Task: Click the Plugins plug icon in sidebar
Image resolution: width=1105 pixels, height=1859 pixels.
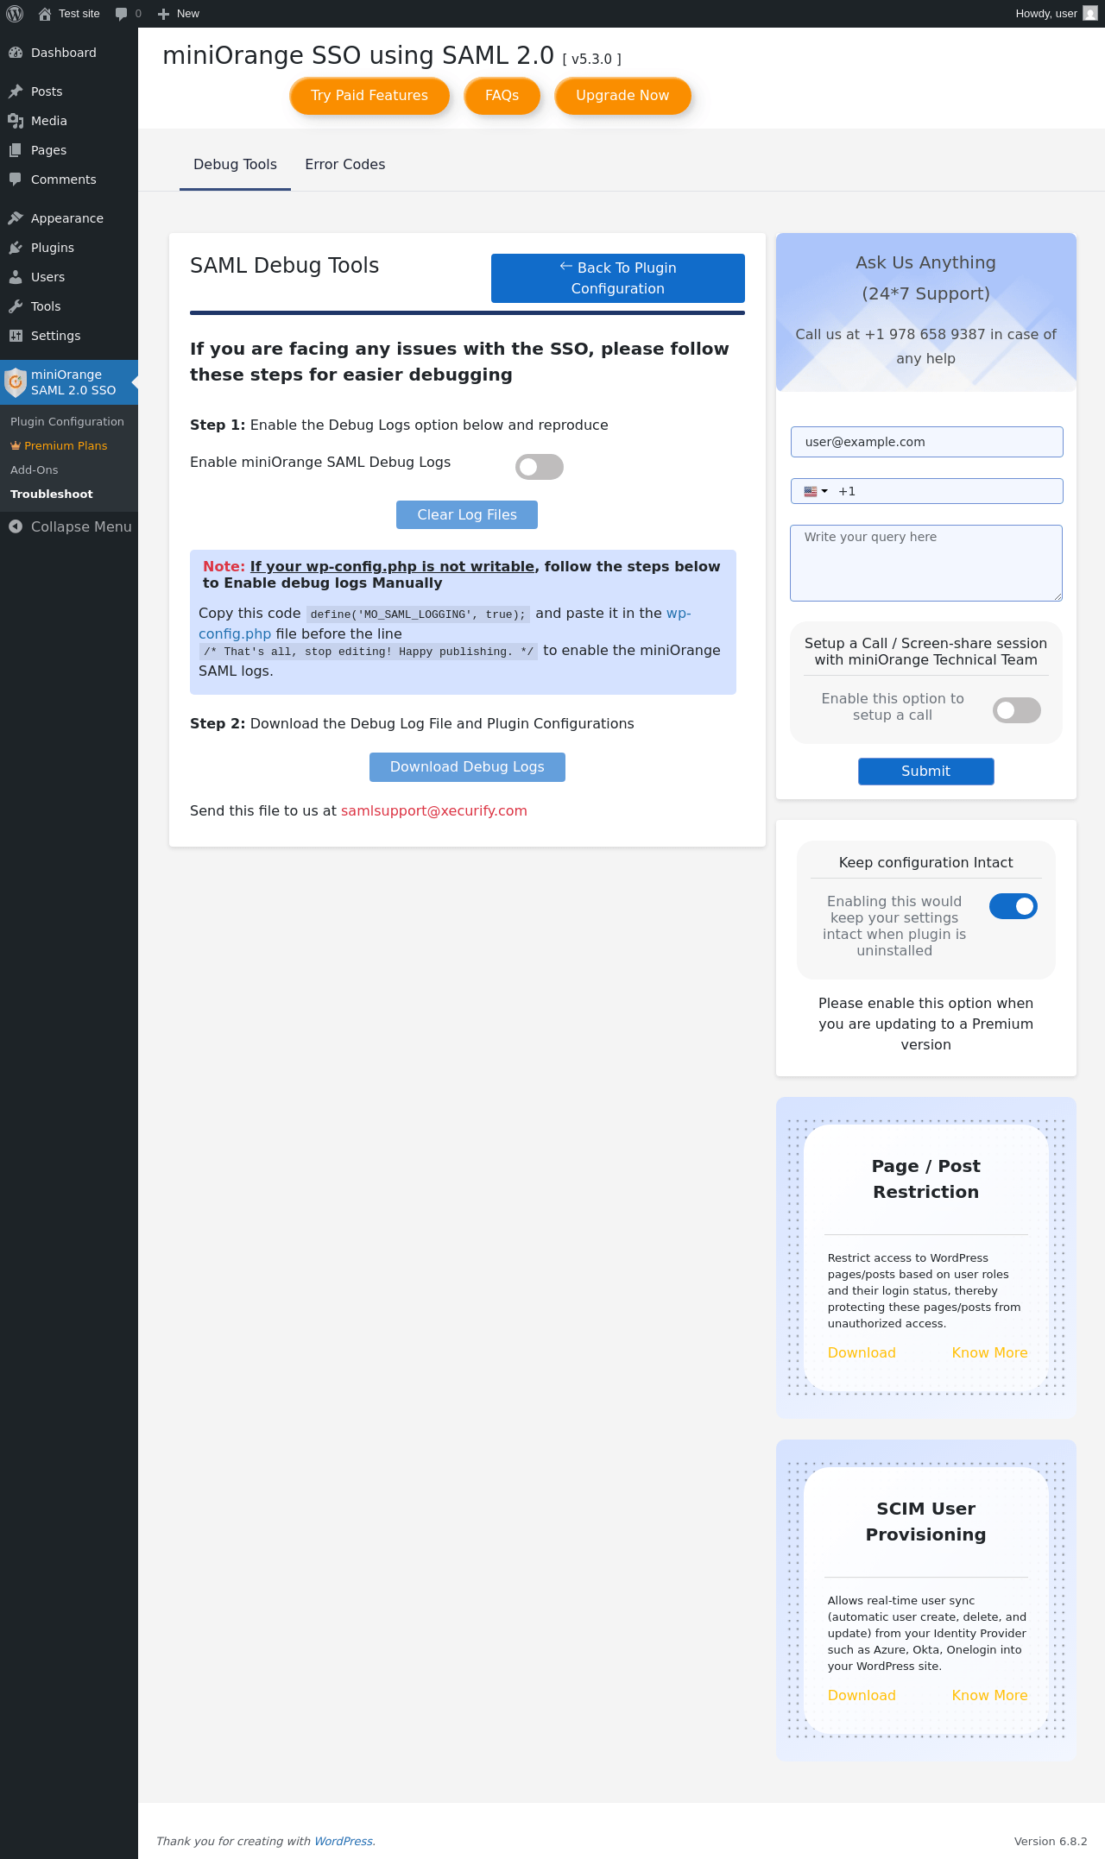Action: pos(16,248)
